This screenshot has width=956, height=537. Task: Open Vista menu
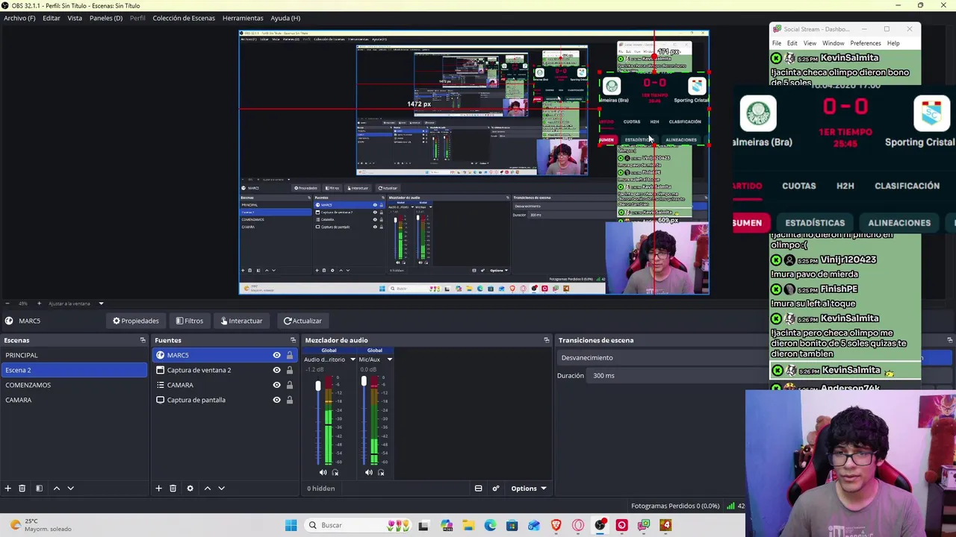point(75,18)
